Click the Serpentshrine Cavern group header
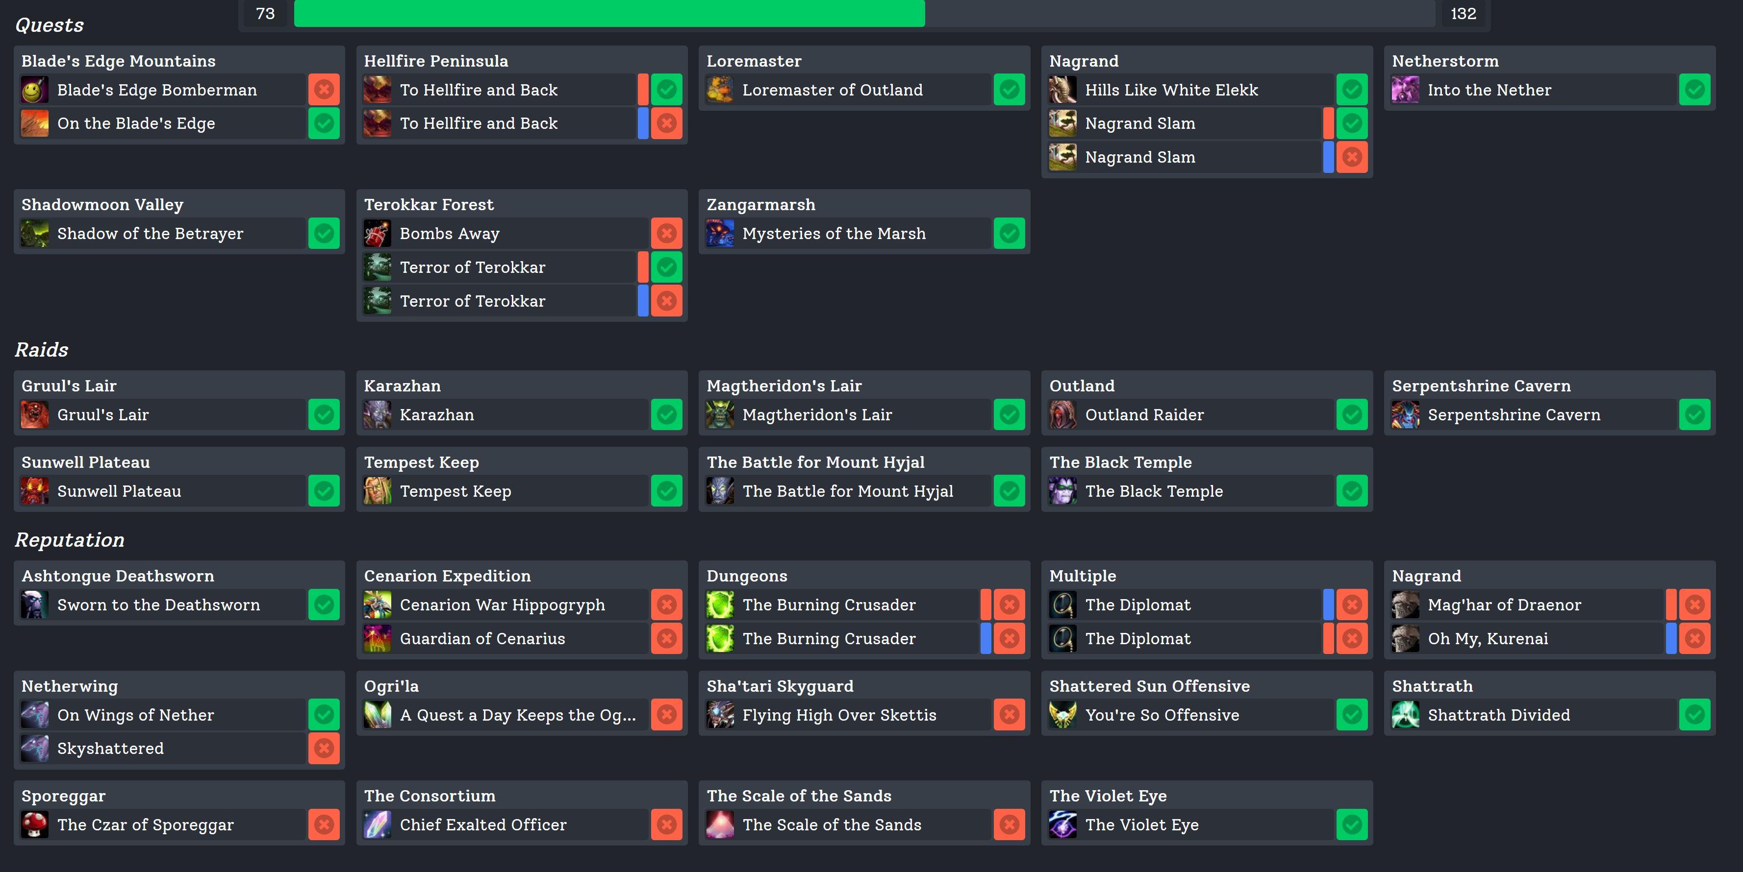 click(1481, 386)
